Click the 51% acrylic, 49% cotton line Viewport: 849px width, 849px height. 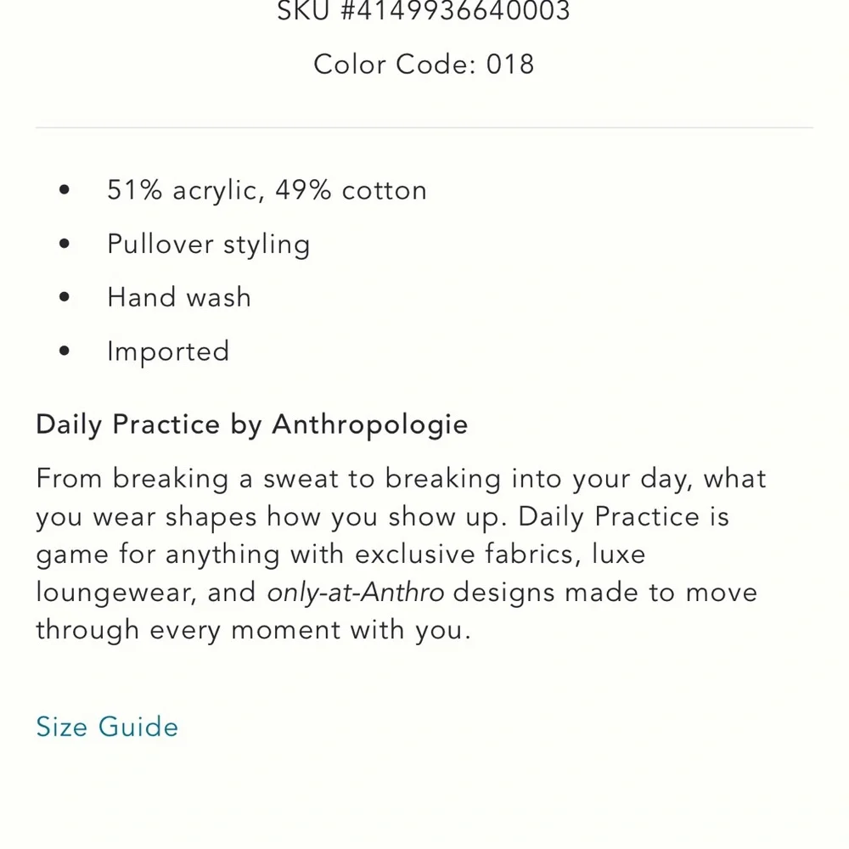point(267,190)
